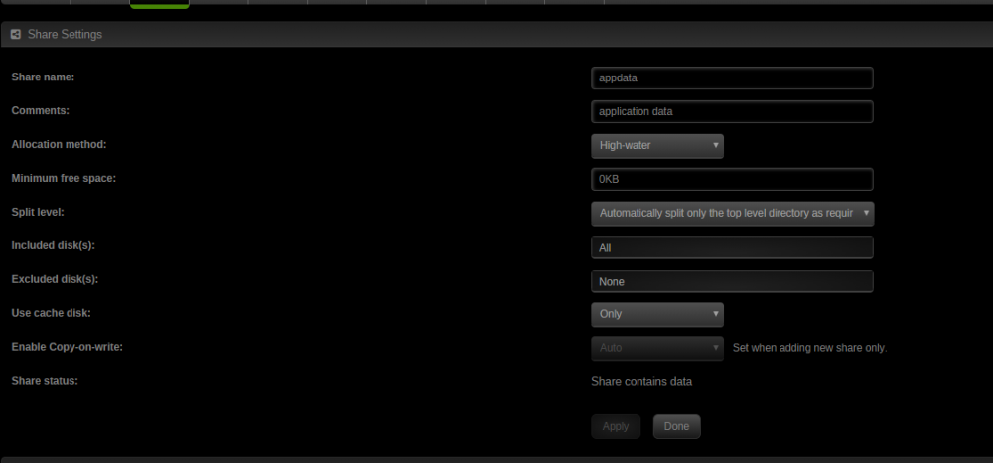
Task: Open Excluded disk(s) None selector
Action: pyautogui.click(x=732, y=281)
